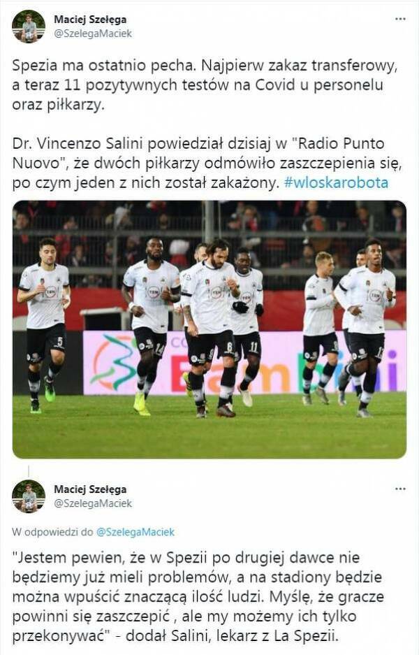Open the @SzelegaMaciek reply-to mention link
This screenshot has height=655, width=419.
point(135,532)
